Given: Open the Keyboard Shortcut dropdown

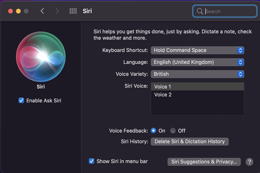Looking at the screenshot, I should coord(197,50).
